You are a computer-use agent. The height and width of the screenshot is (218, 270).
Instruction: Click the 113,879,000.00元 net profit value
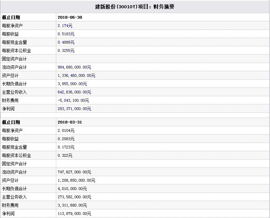74,214
